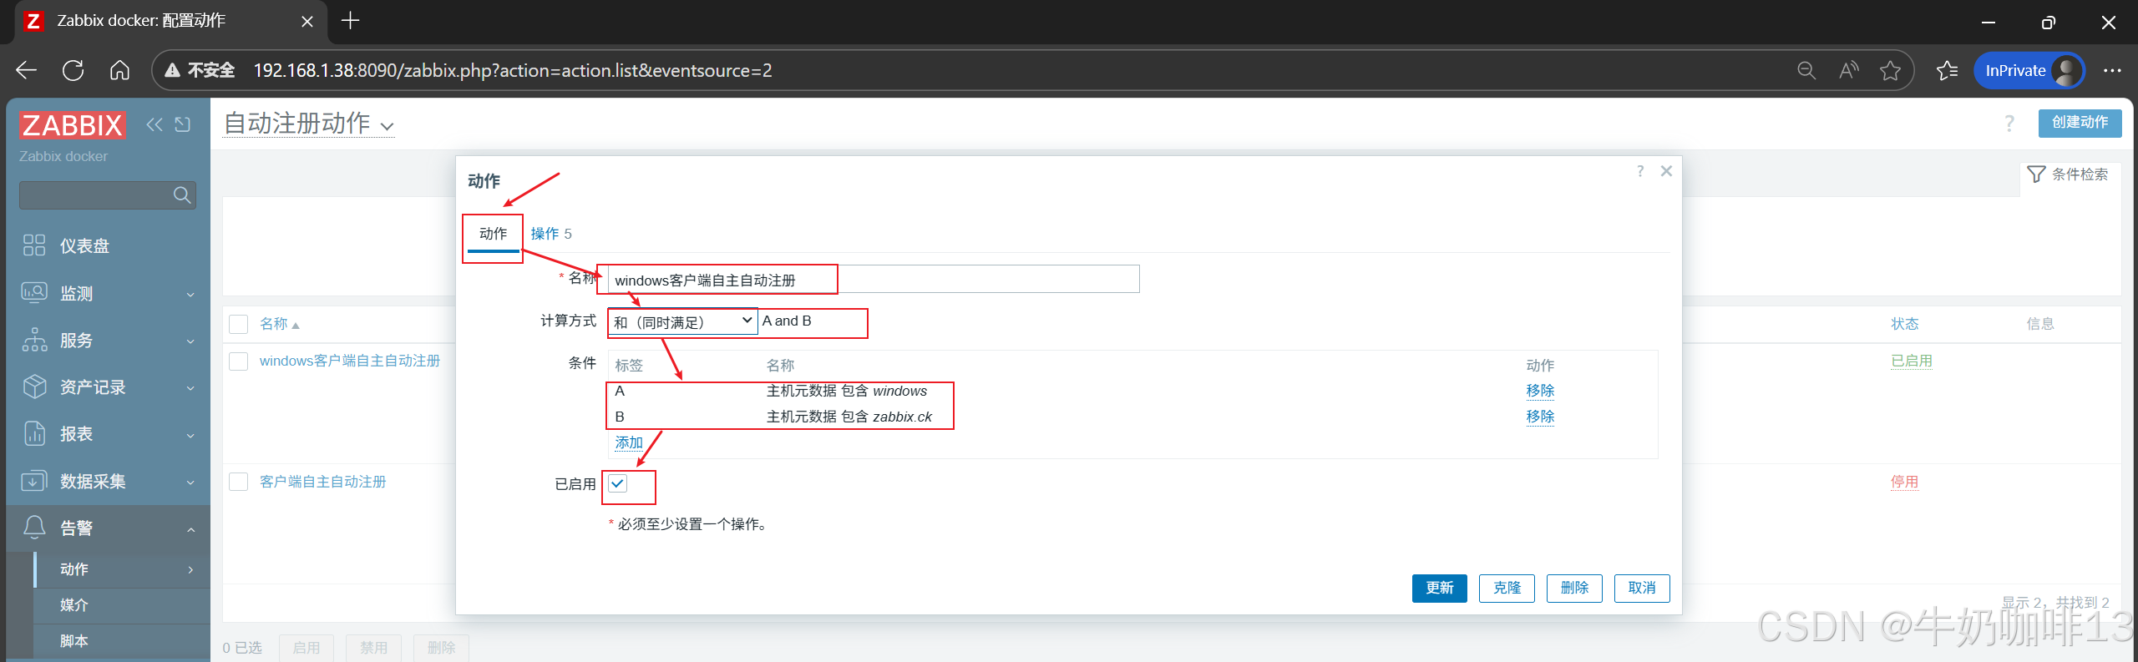Click condition text 主机元数据 包含 windows
Screen dimensions: 2138x662
pos(847,391)
